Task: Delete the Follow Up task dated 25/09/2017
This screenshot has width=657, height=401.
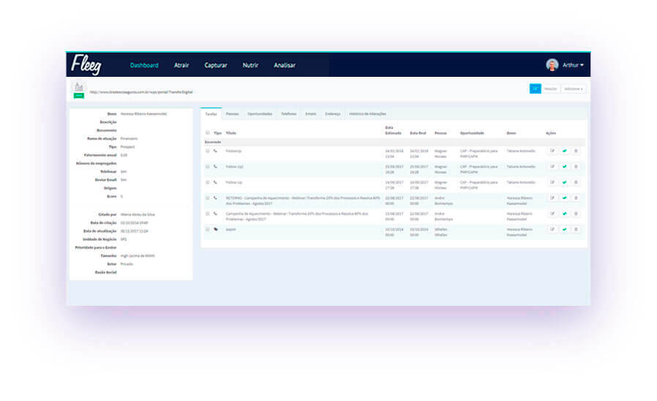Action: 576,167
